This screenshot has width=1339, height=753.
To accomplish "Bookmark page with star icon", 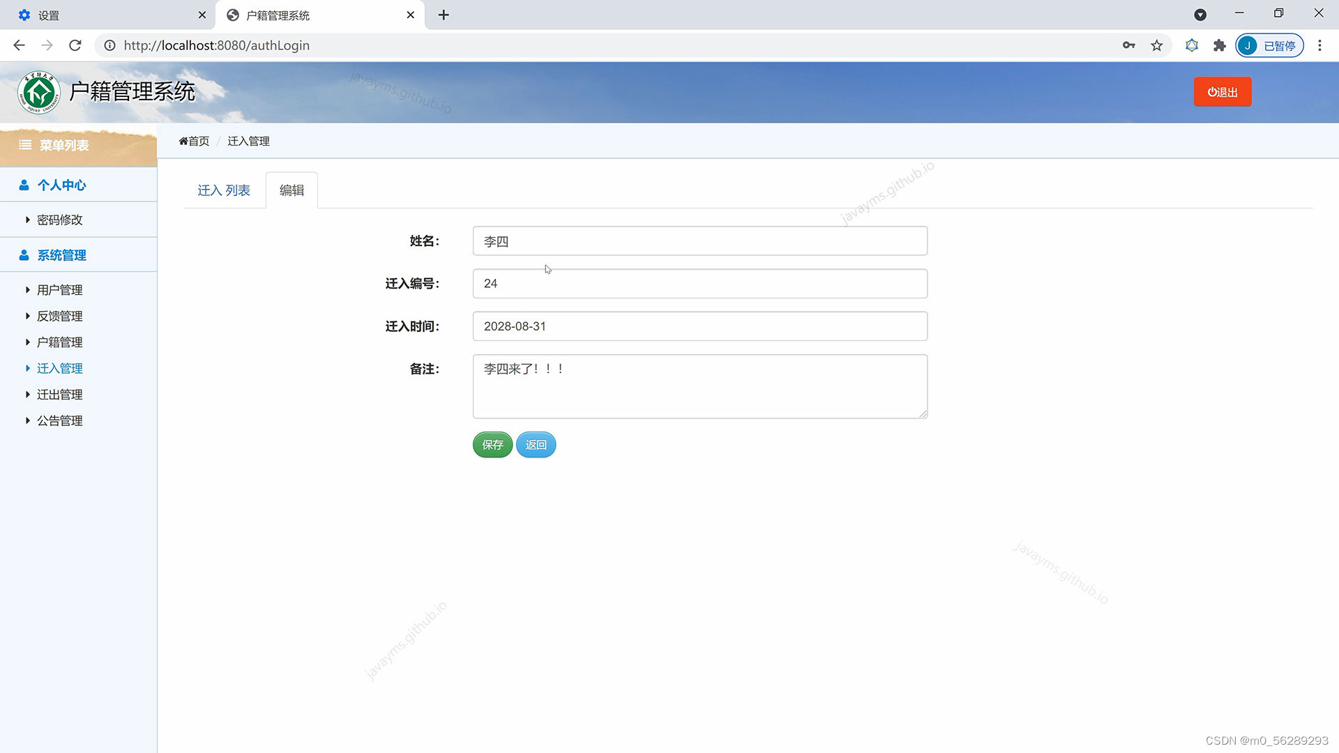I will 1157,45.
